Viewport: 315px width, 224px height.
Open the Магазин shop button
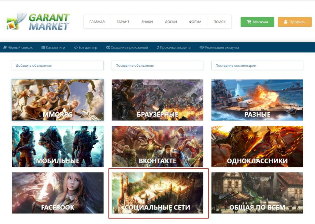257,22
